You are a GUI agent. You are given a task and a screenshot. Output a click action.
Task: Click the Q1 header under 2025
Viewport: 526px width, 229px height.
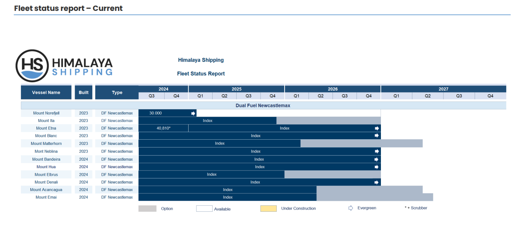[200, 96]
